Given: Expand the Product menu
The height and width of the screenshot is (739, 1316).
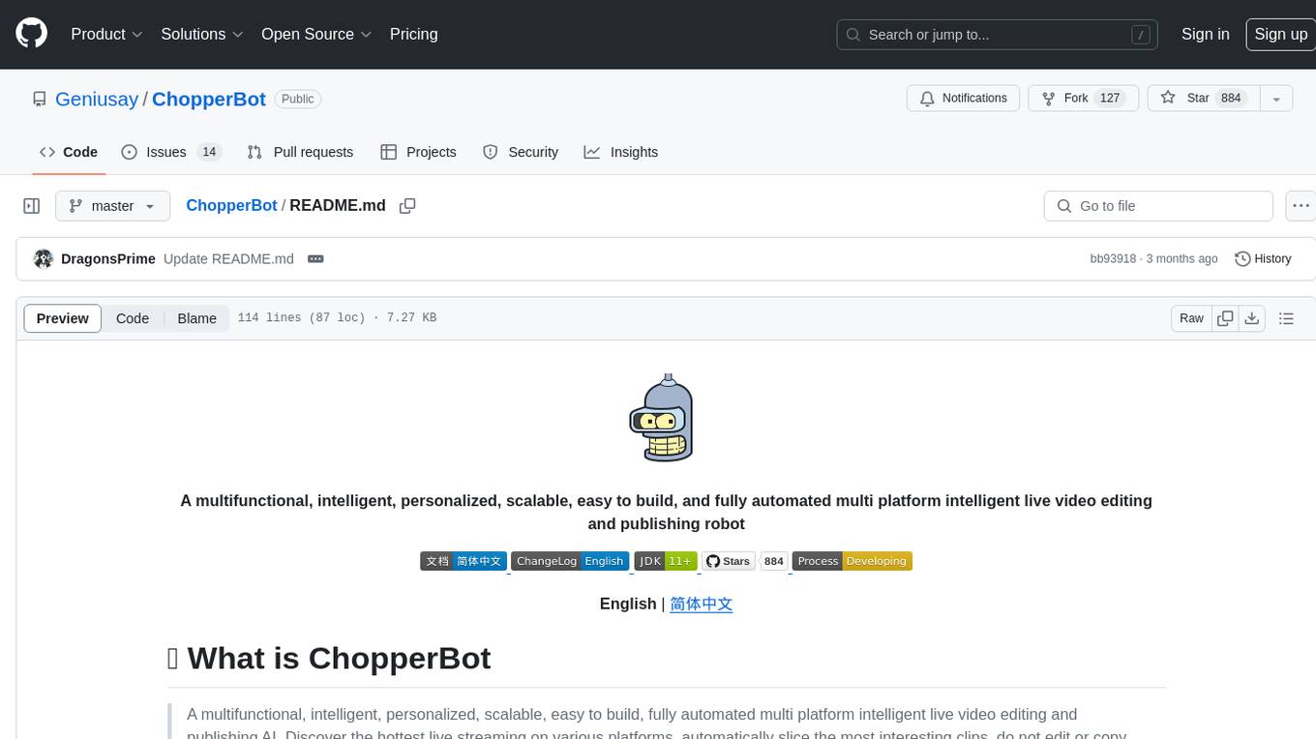Looking at the screenshot, I should (106, 34).
